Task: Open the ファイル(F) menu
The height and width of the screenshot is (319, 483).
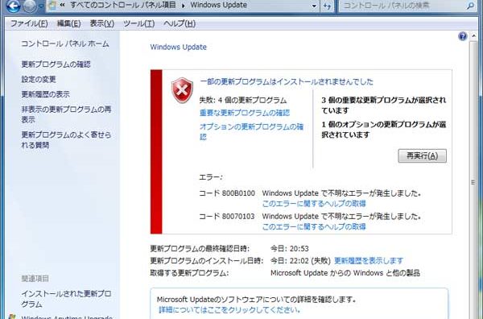Action: pos(29,23)
